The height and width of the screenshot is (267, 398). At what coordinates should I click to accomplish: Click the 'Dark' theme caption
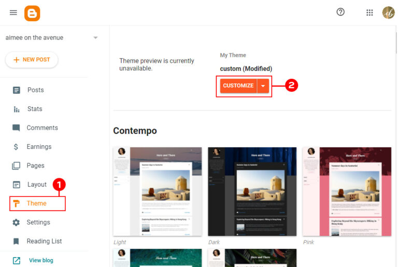point(214,242)
